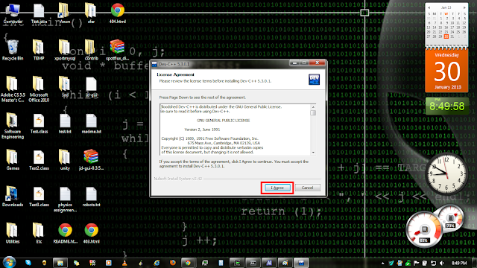The height and width of the screenshot is (268, 477).
Task: Select the Games folder
Action: (13, 160)
